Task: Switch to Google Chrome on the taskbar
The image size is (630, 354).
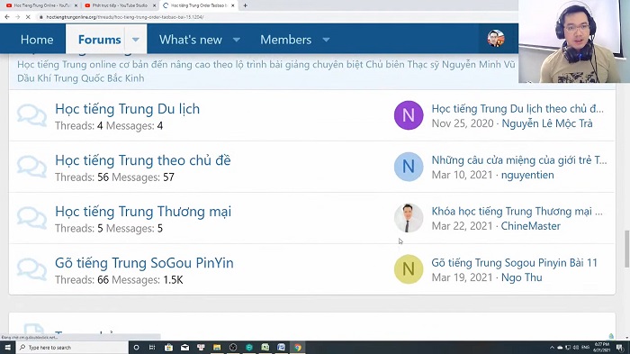Action: coord(298,347)
